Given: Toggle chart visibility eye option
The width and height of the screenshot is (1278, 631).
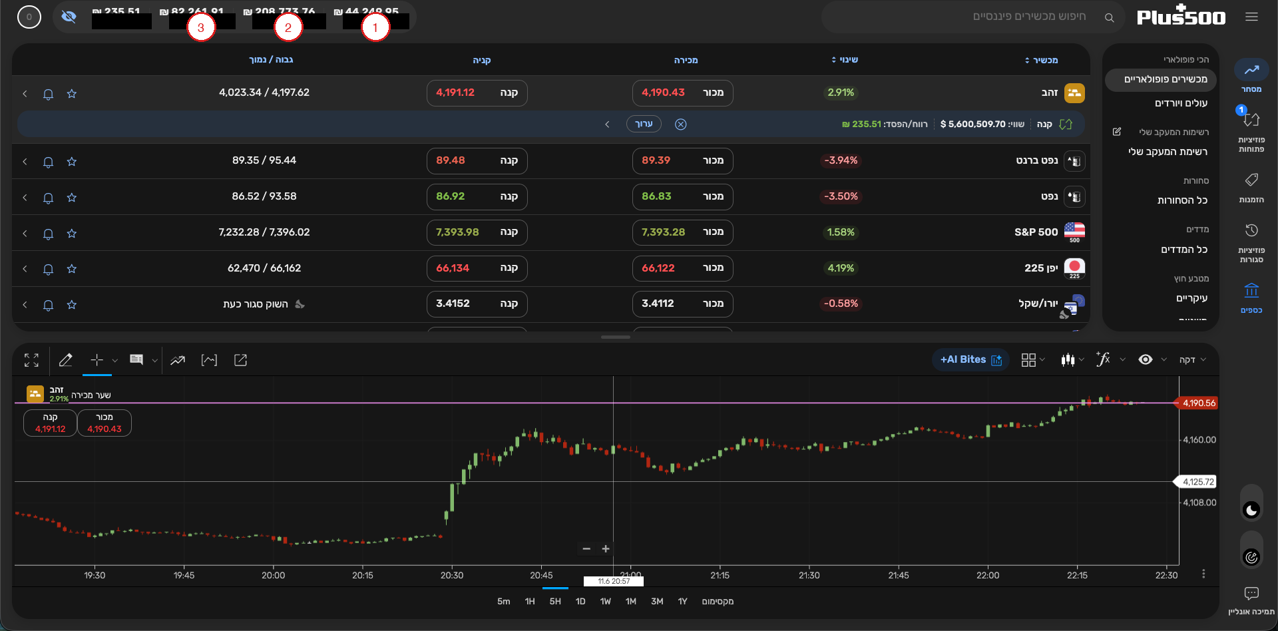Looking at the screenshot, I should (1146, 359).
